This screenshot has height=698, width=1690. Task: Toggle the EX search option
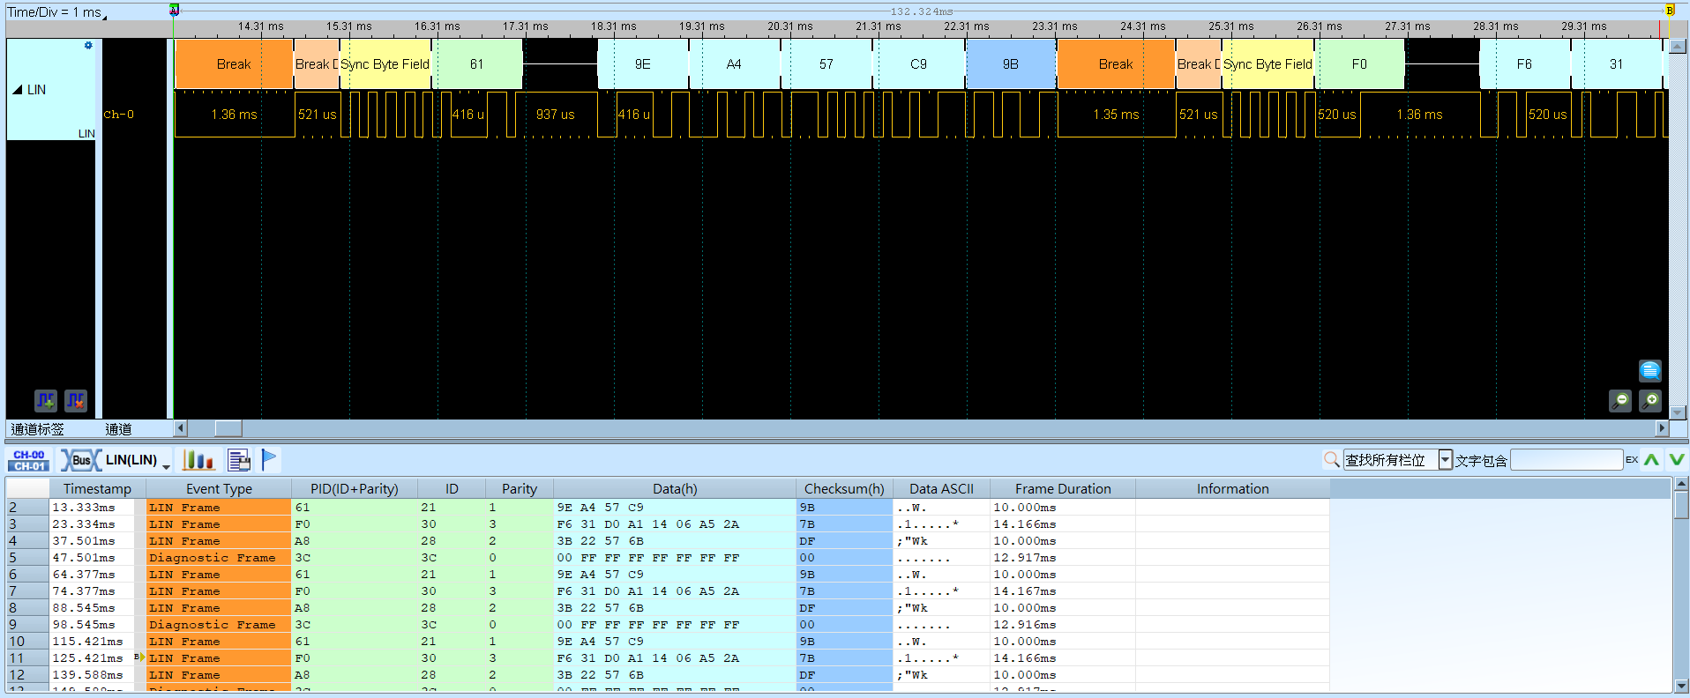point(1632,460)
